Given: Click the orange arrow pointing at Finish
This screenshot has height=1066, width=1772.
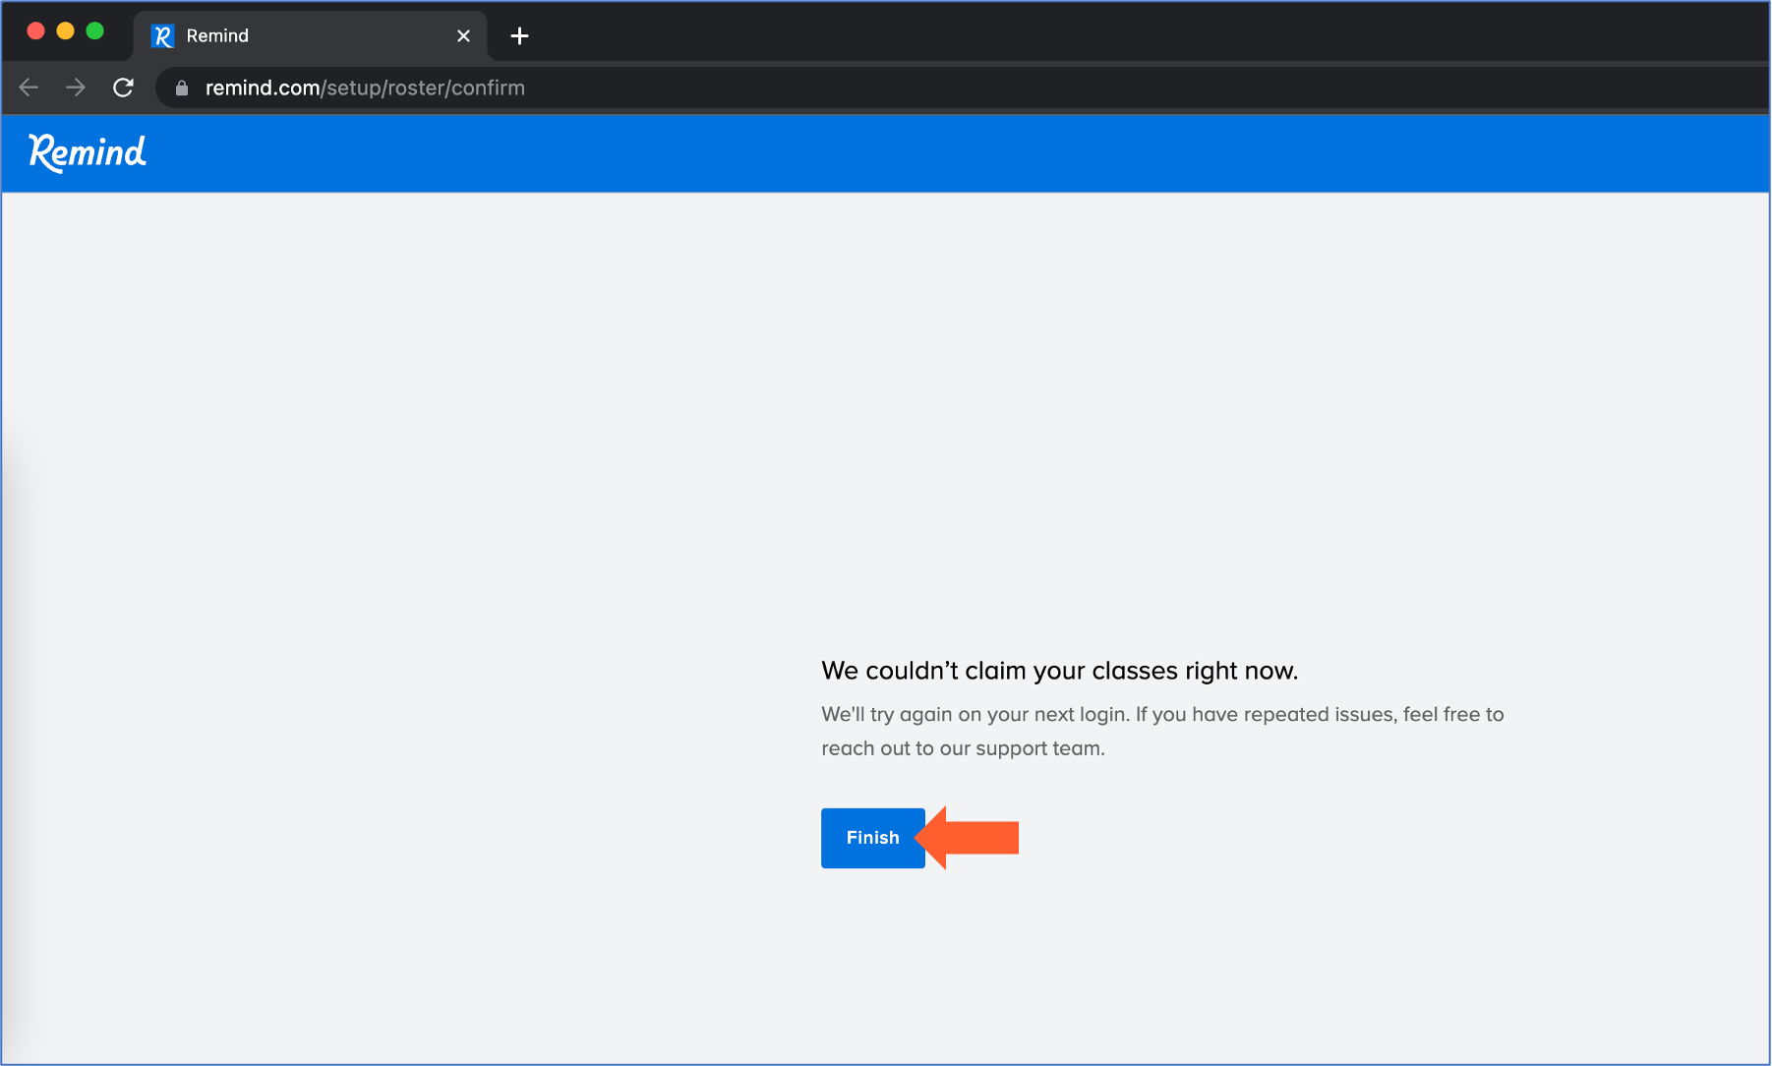Looking at the screenshot, I should tap(972, 838).
